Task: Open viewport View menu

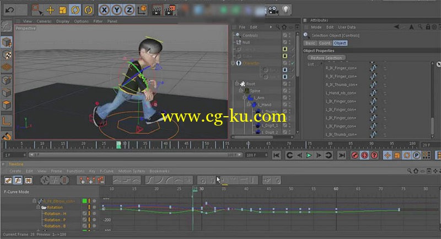Action: 27,21
